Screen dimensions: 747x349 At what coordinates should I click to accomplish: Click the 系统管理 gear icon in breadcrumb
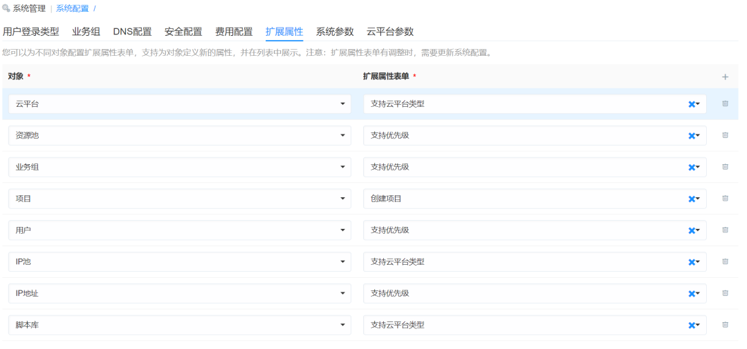point(6,8)
